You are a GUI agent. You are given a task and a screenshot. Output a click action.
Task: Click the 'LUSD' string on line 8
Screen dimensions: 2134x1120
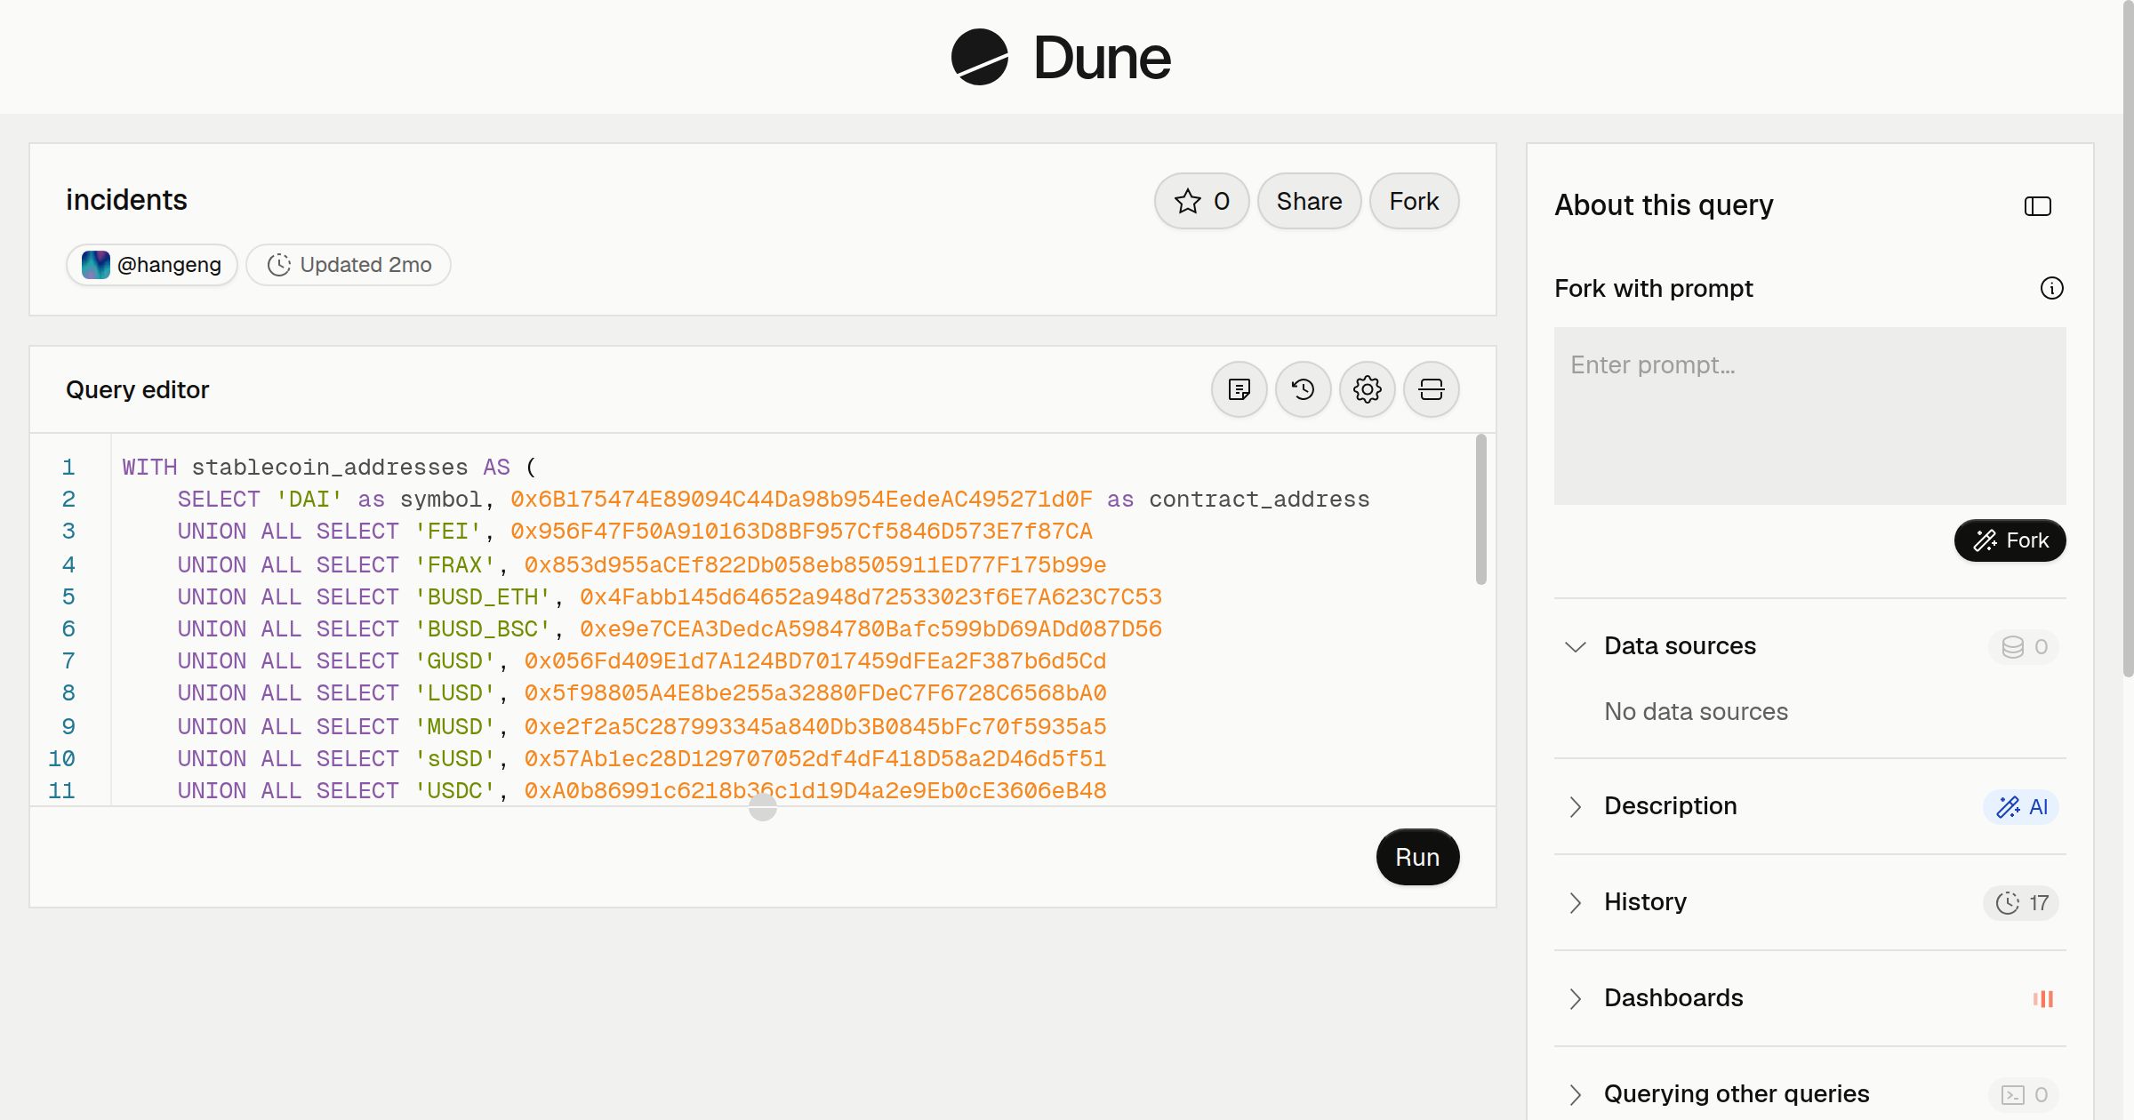click(x=455, y=693)
